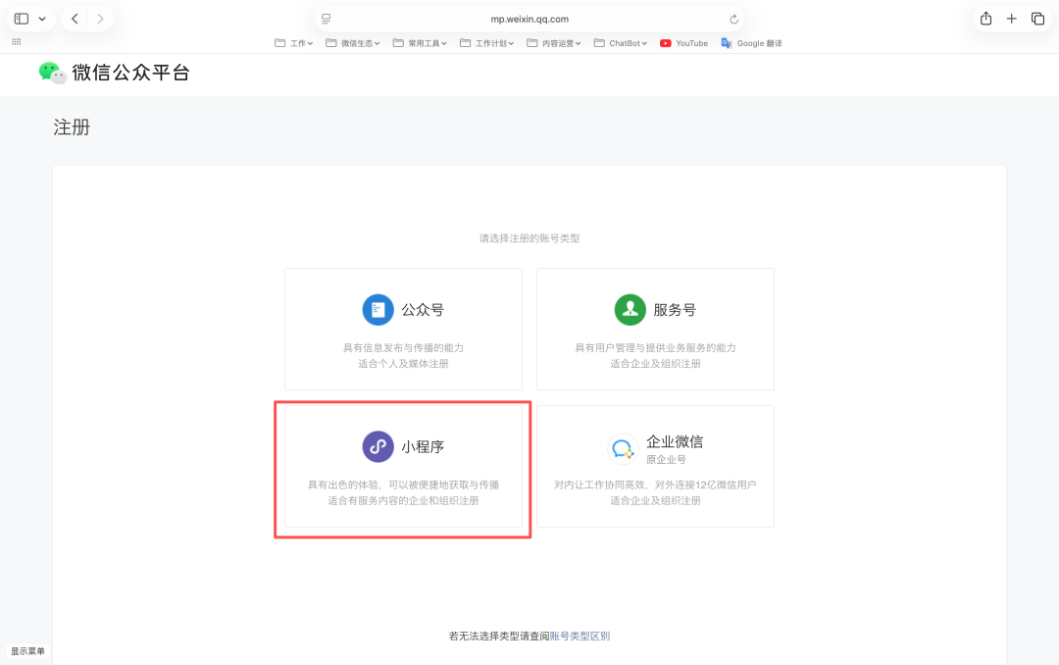Image resolution: width=1059 pixels, height=665 pixels.
Task: Toggle the Safari sidebar panel
Action: pyautogui.click(x=23, y=18)
